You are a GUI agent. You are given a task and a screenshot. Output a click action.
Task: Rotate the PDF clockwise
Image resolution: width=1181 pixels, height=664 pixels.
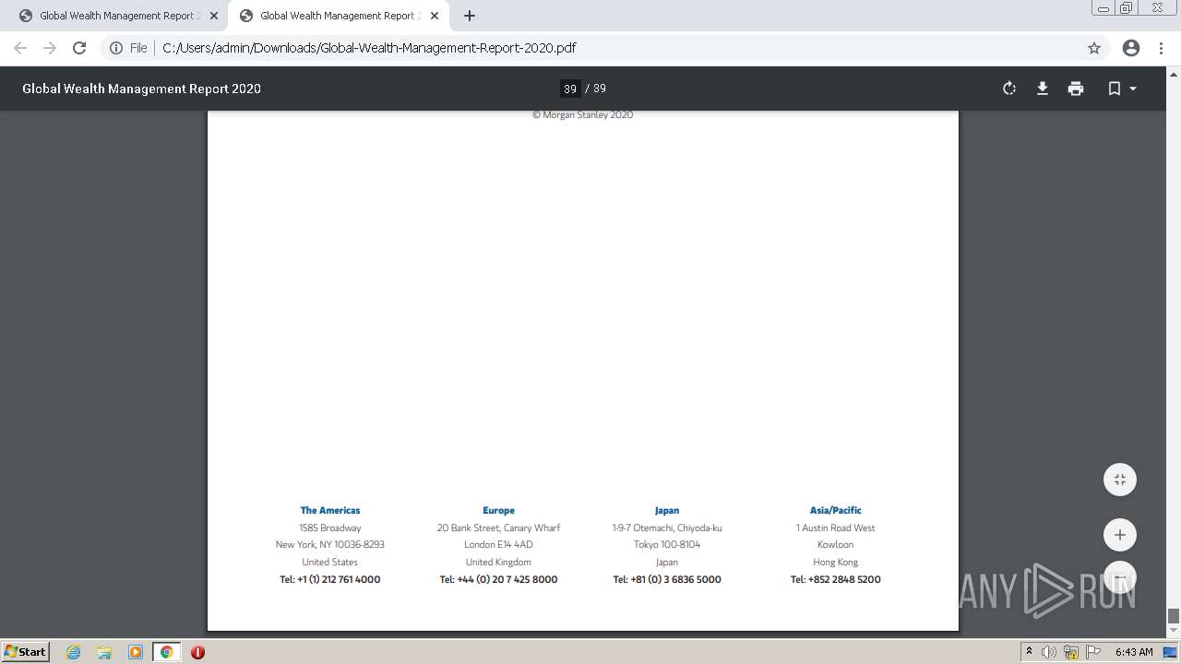(x=1009, y=89)
